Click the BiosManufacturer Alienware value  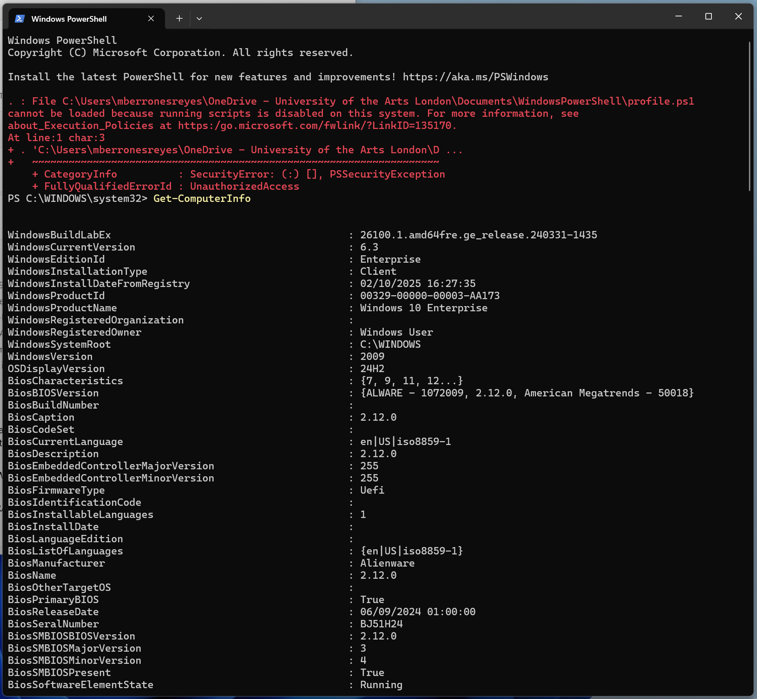tap(387, 563)
